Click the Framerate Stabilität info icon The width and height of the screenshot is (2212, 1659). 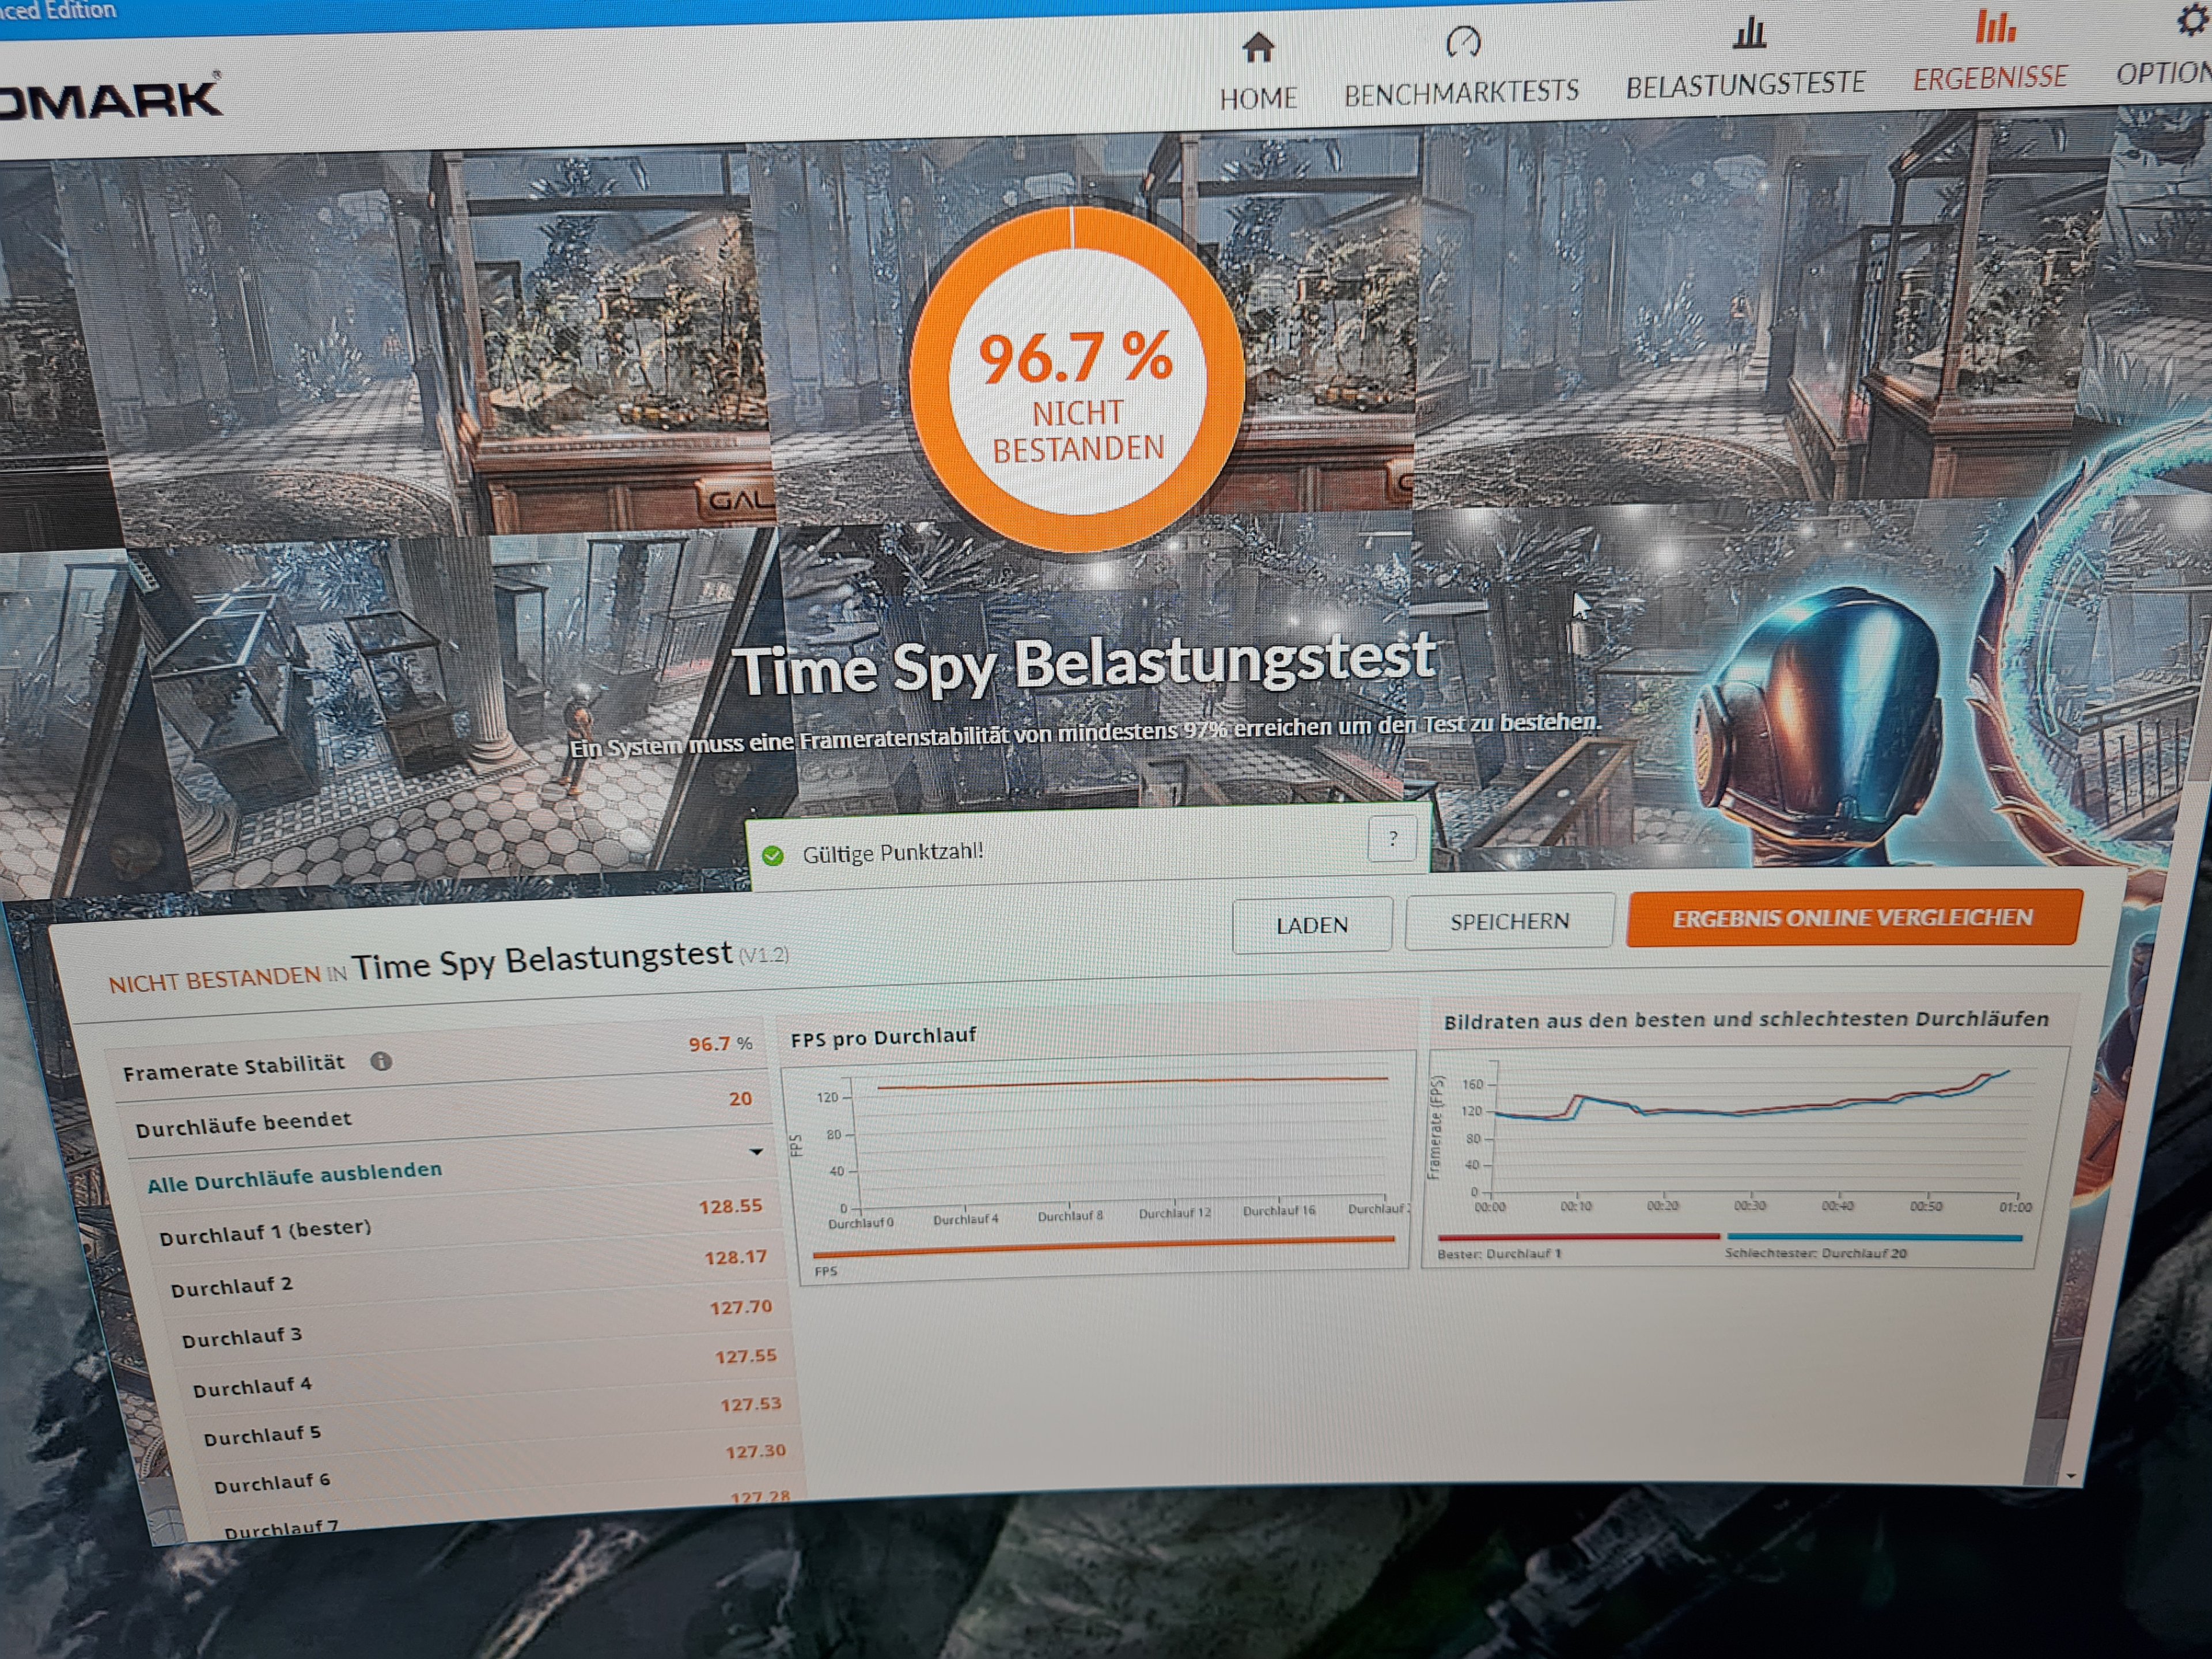(381, 1061)
